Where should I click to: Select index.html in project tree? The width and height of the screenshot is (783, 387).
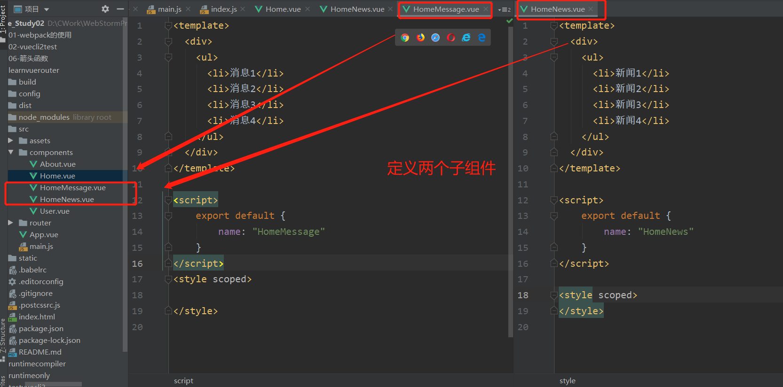[37, 317]
